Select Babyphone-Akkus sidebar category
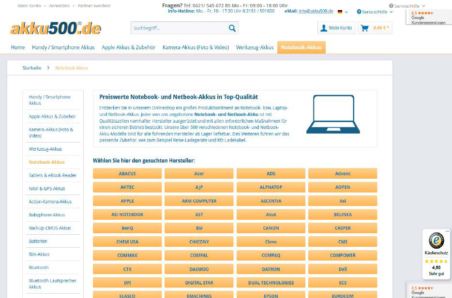The image size is (452, 298). click(53, 215)
